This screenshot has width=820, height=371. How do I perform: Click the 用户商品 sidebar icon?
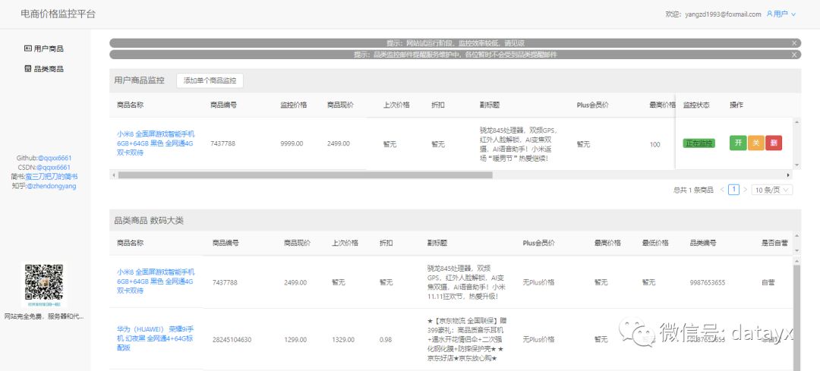tap(28, 49)
